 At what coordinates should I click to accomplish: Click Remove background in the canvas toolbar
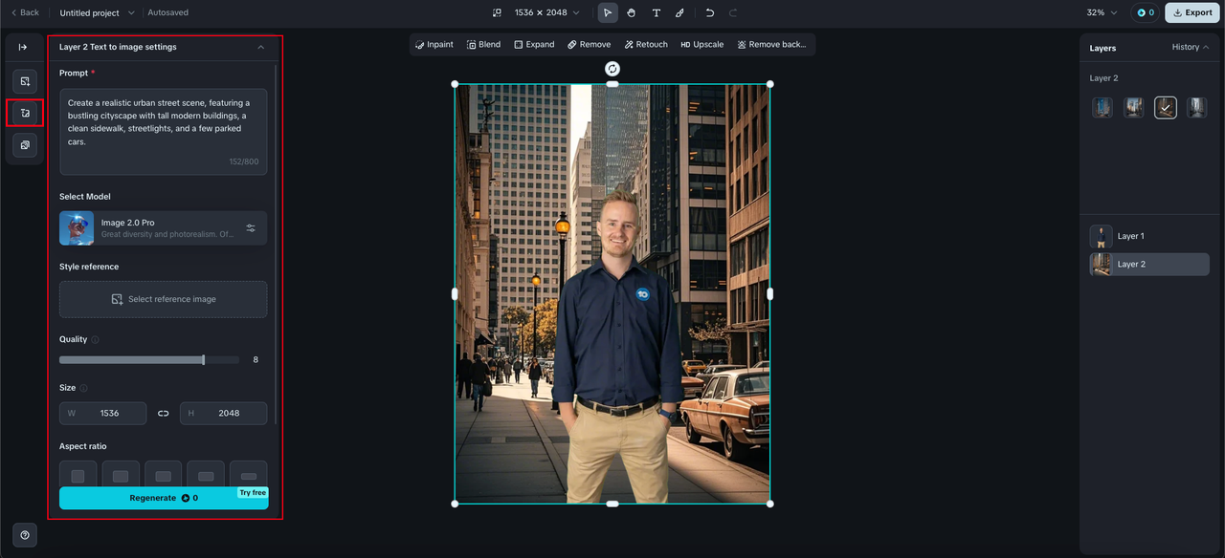click(771, 44)
